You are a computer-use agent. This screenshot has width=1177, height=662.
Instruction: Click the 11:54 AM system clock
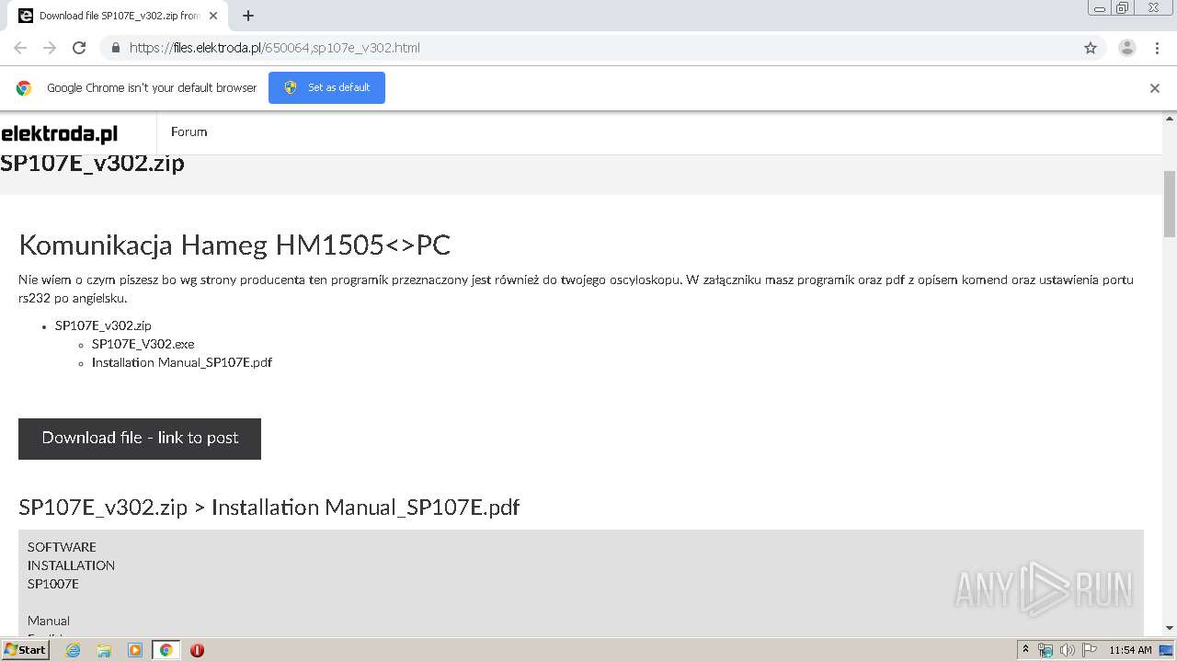pos(1130,650)
